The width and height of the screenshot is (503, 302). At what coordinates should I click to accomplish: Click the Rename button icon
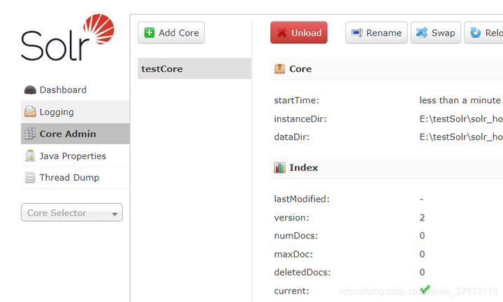(x=357, y=33)
